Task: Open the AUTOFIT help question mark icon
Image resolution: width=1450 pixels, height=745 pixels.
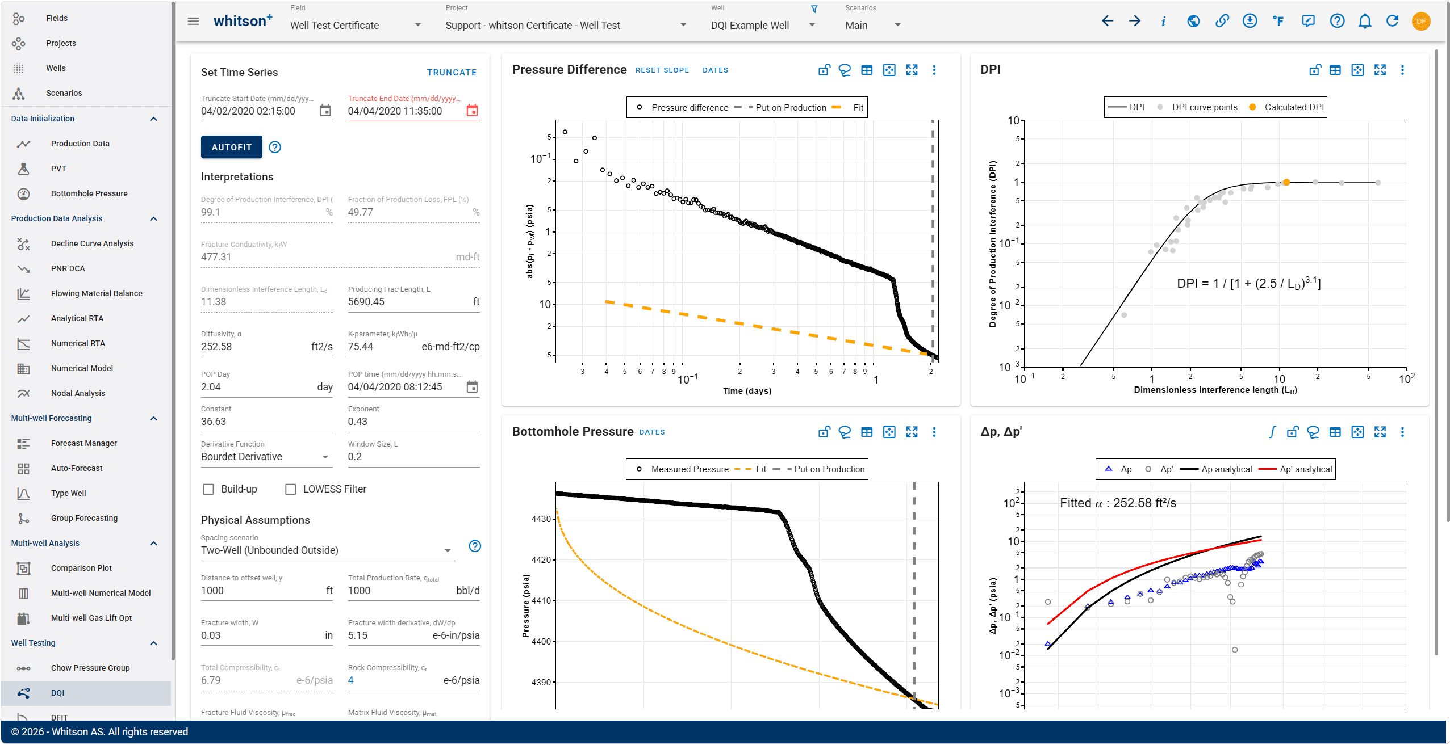Action: (275, 148)
